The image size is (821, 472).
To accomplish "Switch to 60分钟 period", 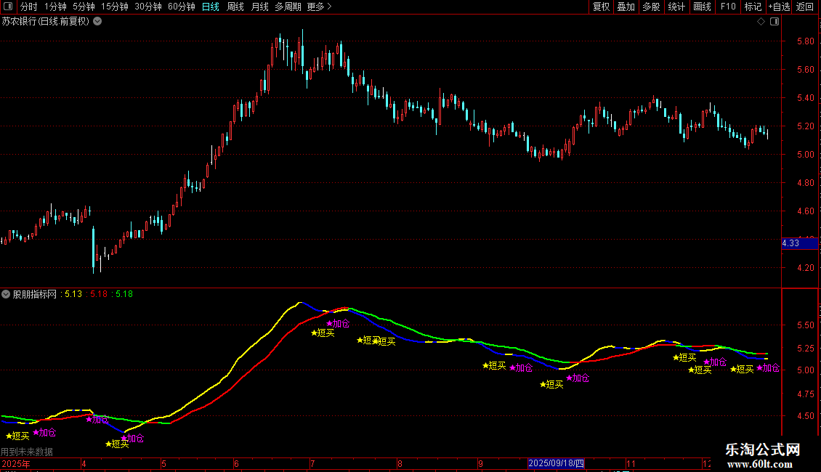I will click(181, 7).
